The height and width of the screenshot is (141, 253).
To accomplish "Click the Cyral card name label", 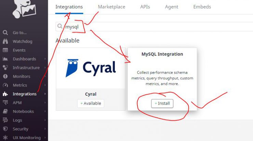I will point(91,94).
